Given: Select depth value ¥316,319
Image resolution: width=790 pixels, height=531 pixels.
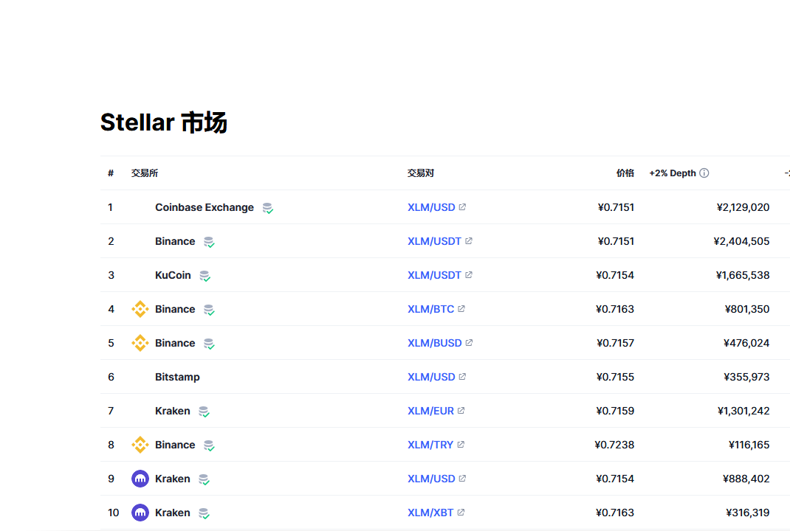Looking at the screenshot, I should tap(748, 513).
